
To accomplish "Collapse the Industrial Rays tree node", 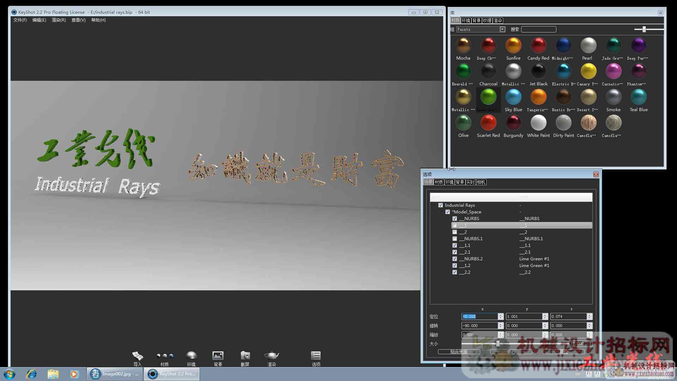I will point(434,205).
